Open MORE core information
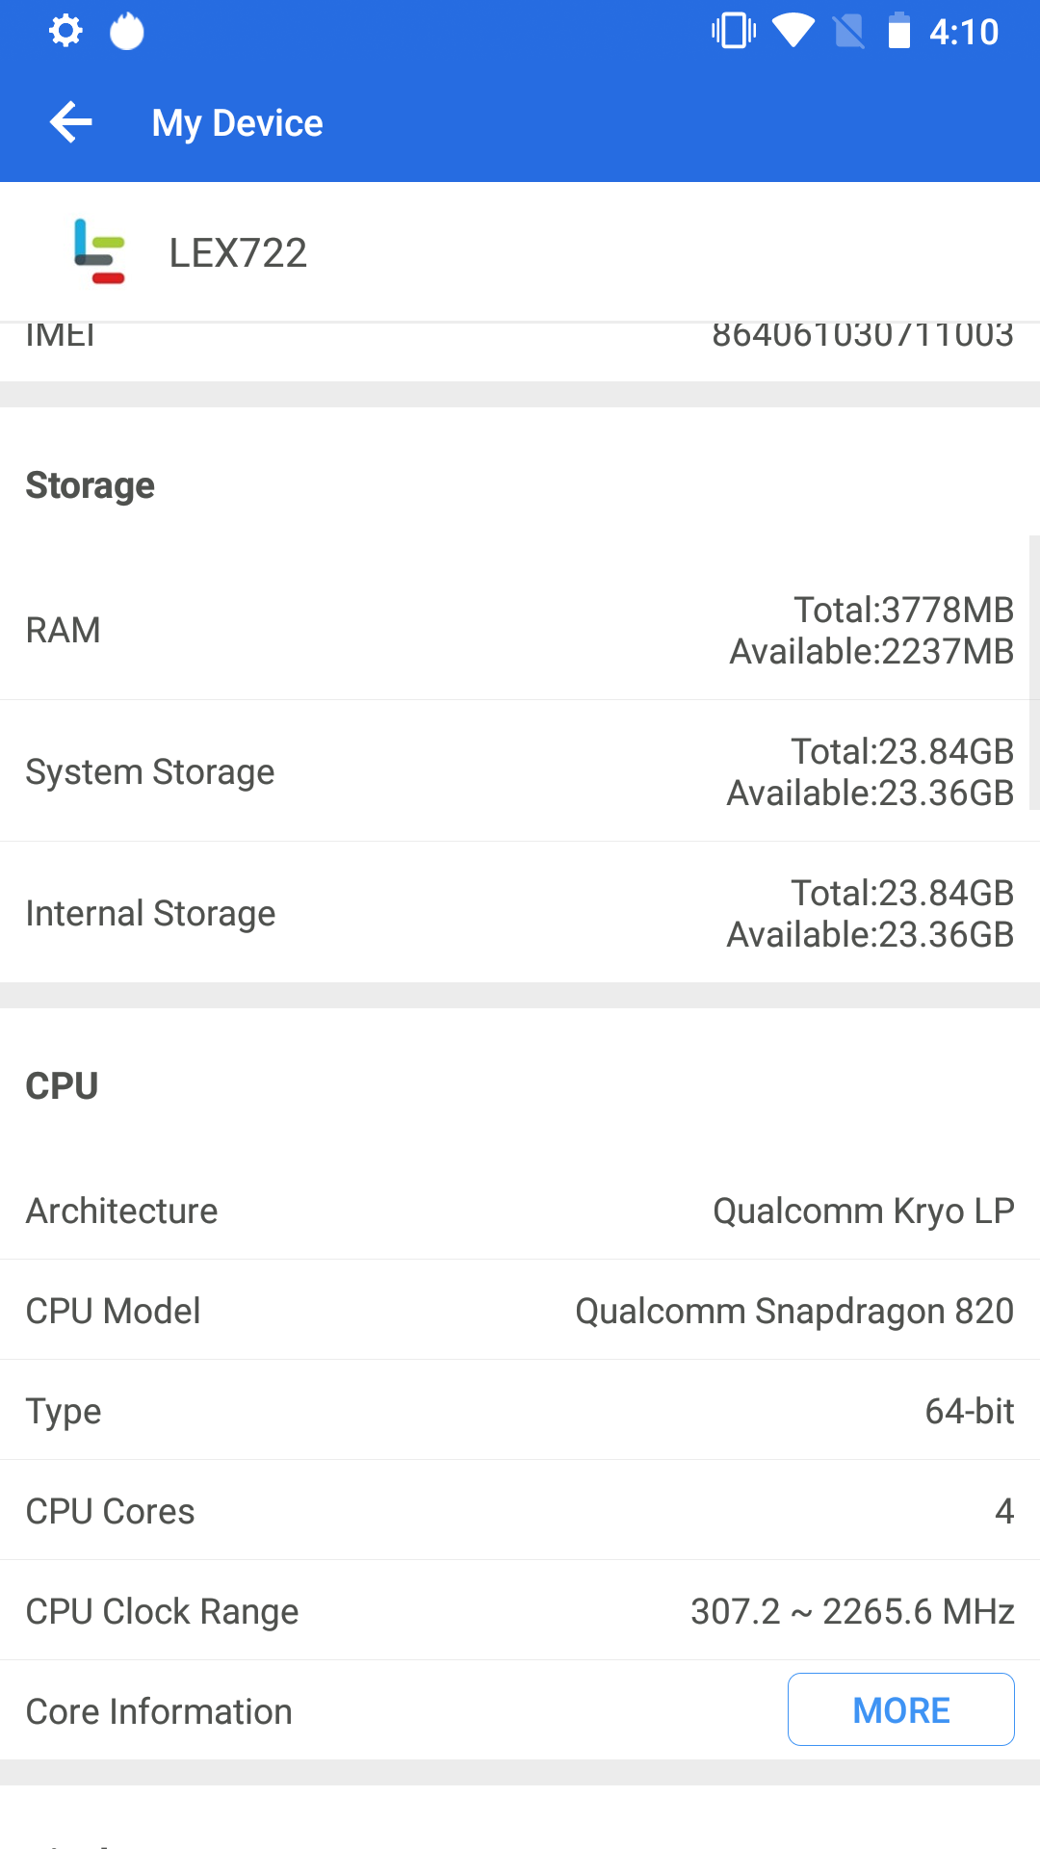Viewport: 1040px width, 1849px height. click(x=900, y=1709)
